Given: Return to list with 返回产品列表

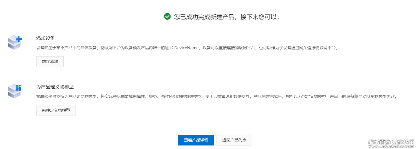Looking at the screenshot, I should tap(234, 140).
